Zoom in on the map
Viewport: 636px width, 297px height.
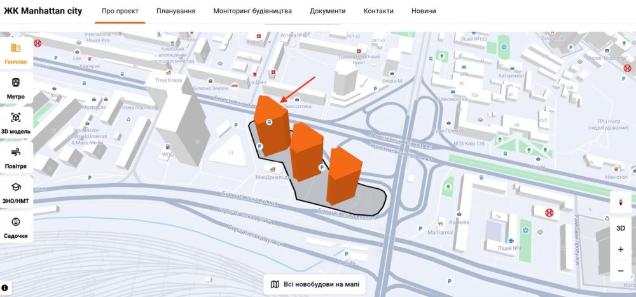click(x=621, y=249)
